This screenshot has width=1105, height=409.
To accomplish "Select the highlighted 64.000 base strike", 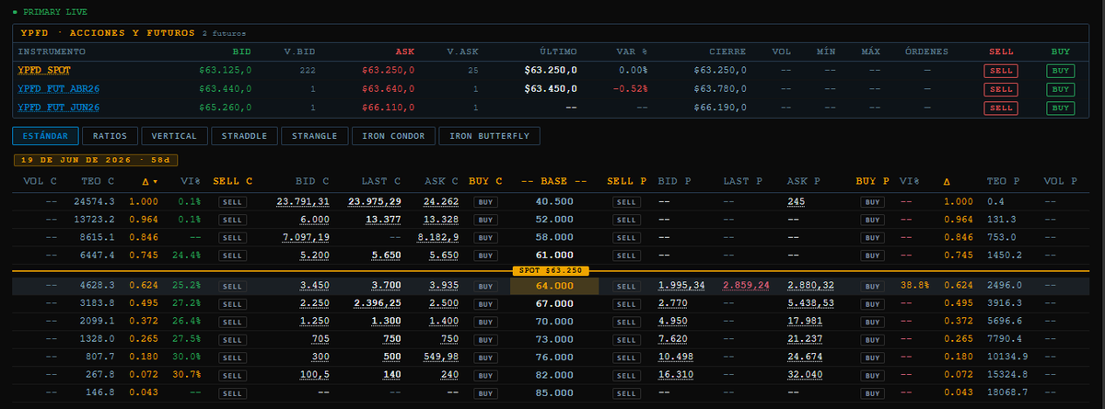I will point(553,287).
